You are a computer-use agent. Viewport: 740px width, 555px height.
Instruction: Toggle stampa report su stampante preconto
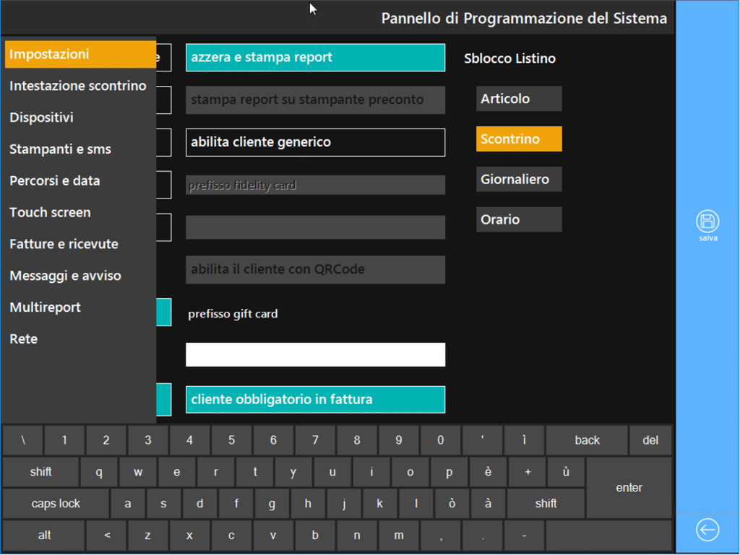(315, 100)
